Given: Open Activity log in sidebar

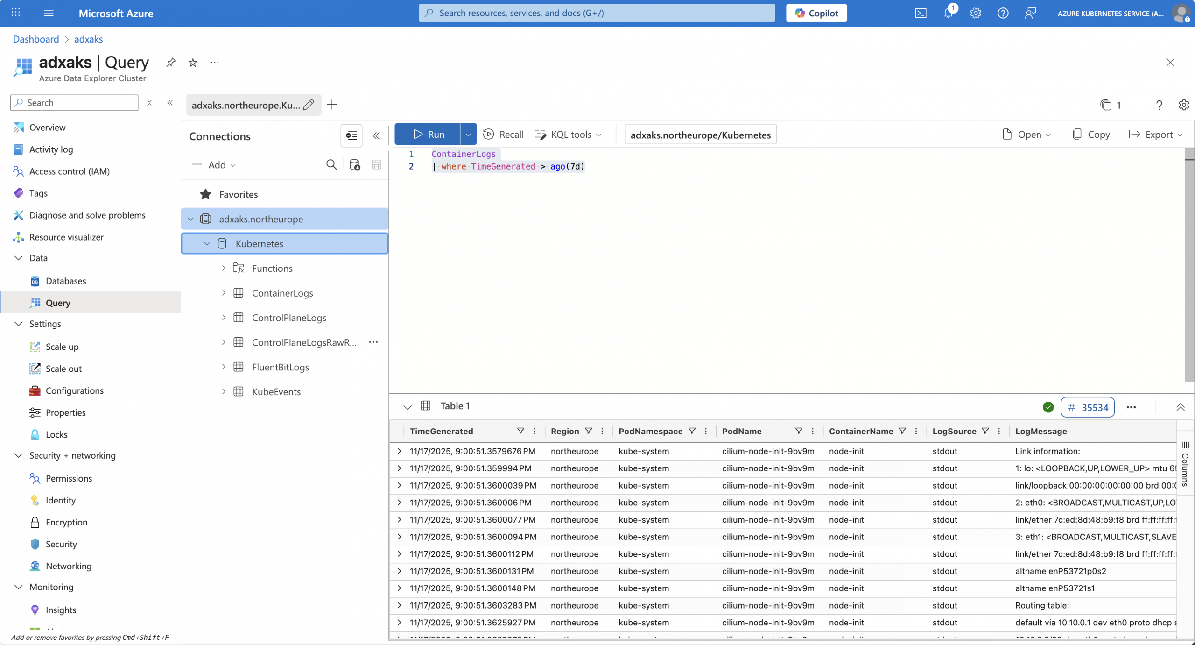Looking at the screenshot, I should coord(51,149).
